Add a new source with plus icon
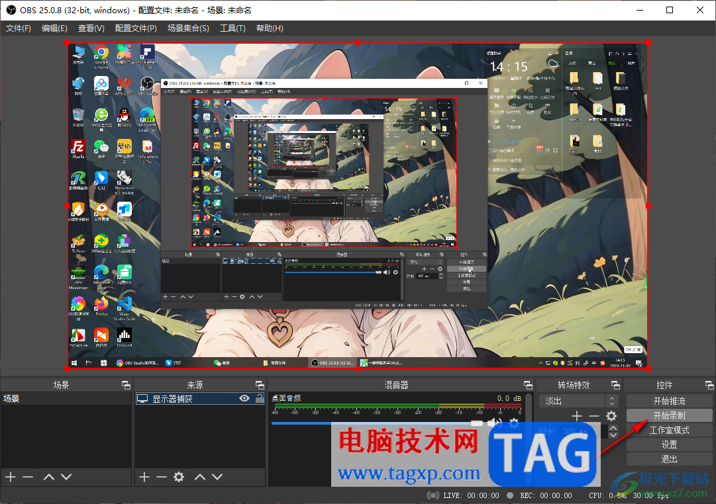The height and width of the screenshot is (504, 716). pyautogui.click(x=144, y=477)
